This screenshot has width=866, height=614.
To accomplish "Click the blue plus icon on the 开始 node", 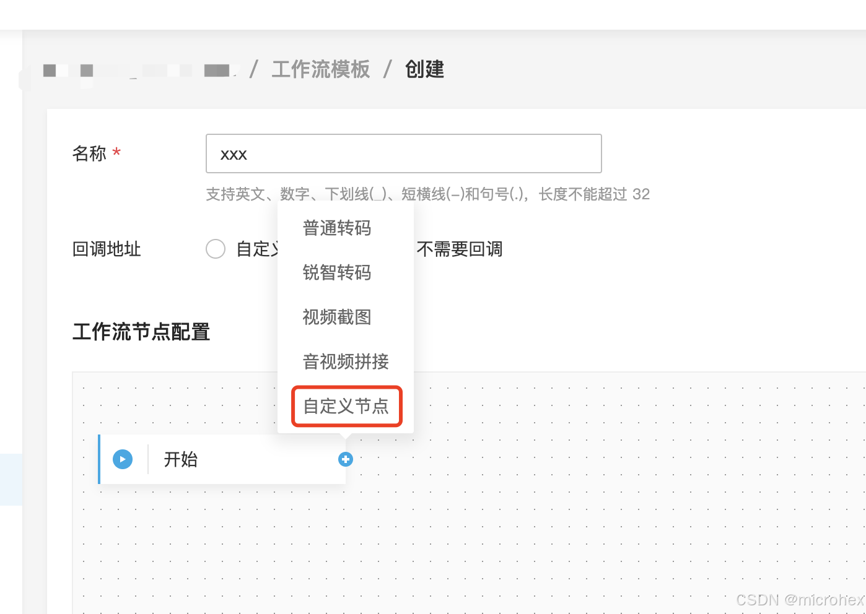I will (346, 459).
